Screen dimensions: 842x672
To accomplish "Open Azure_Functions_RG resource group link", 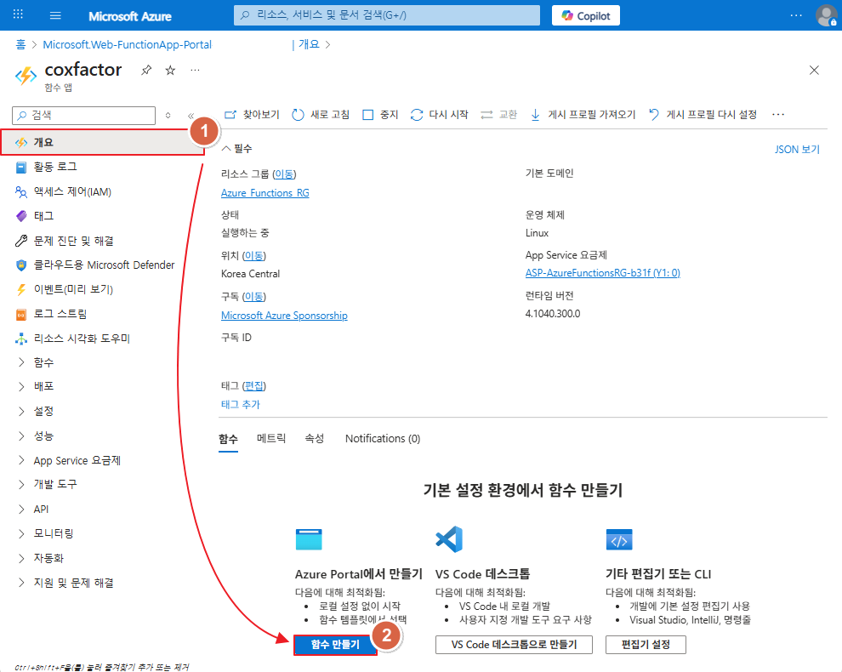I will [265, 193].
